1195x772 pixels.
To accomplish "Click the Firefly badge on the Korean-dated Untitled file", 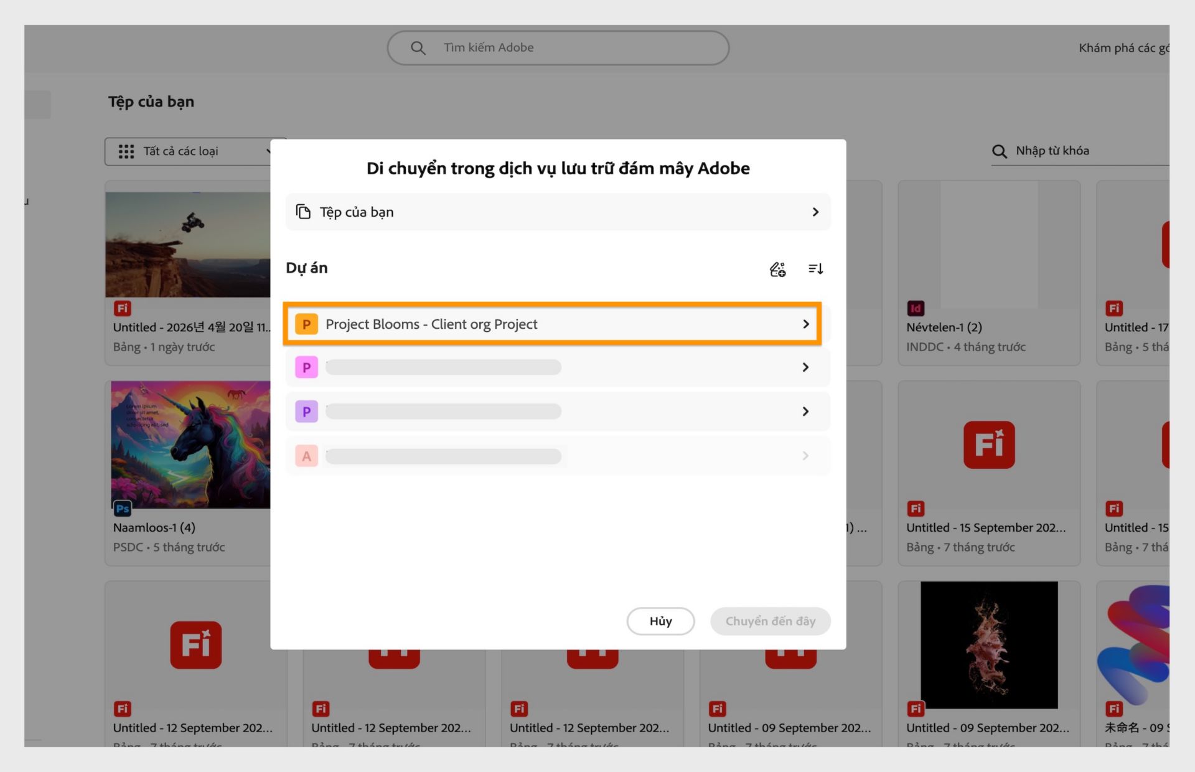I will tap(123, 308).
